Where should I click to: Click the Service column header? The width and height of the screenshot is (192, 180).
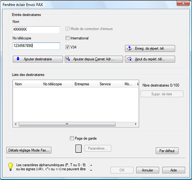(110, 84)
